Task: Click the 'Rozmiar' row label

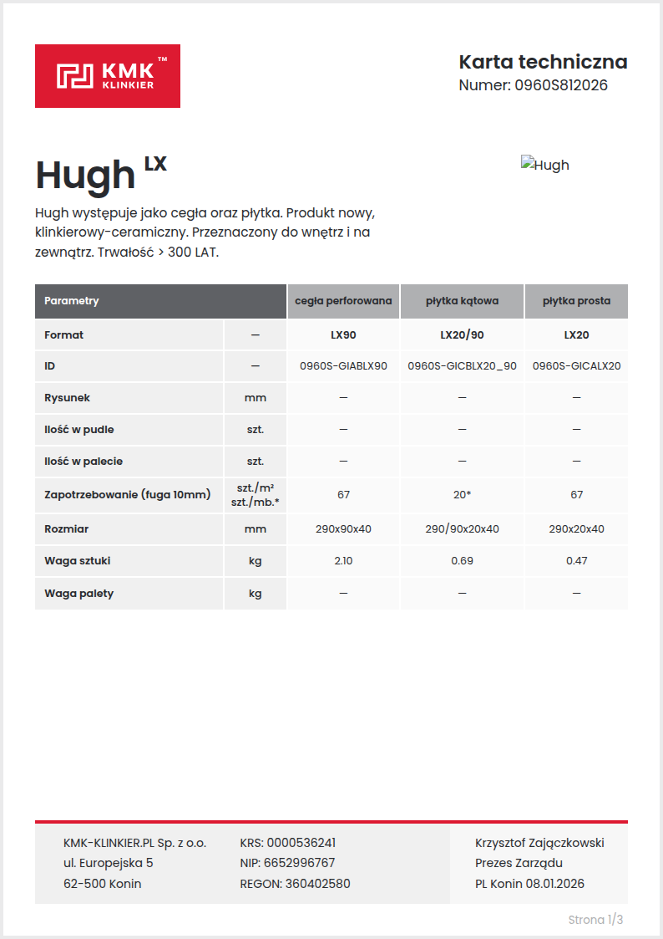Action: coord(66,528)
